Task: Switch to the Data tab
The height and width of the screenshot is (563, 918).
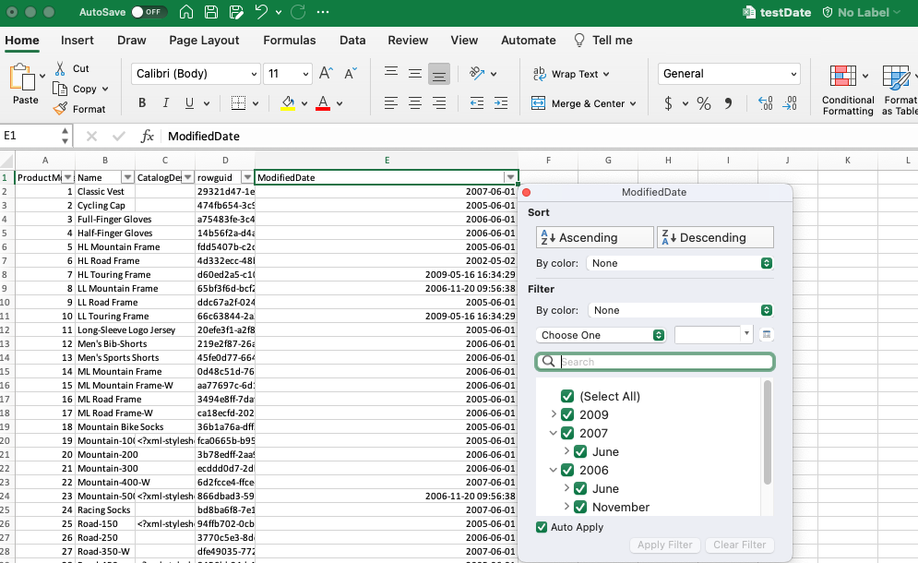Action: (352, 41)
